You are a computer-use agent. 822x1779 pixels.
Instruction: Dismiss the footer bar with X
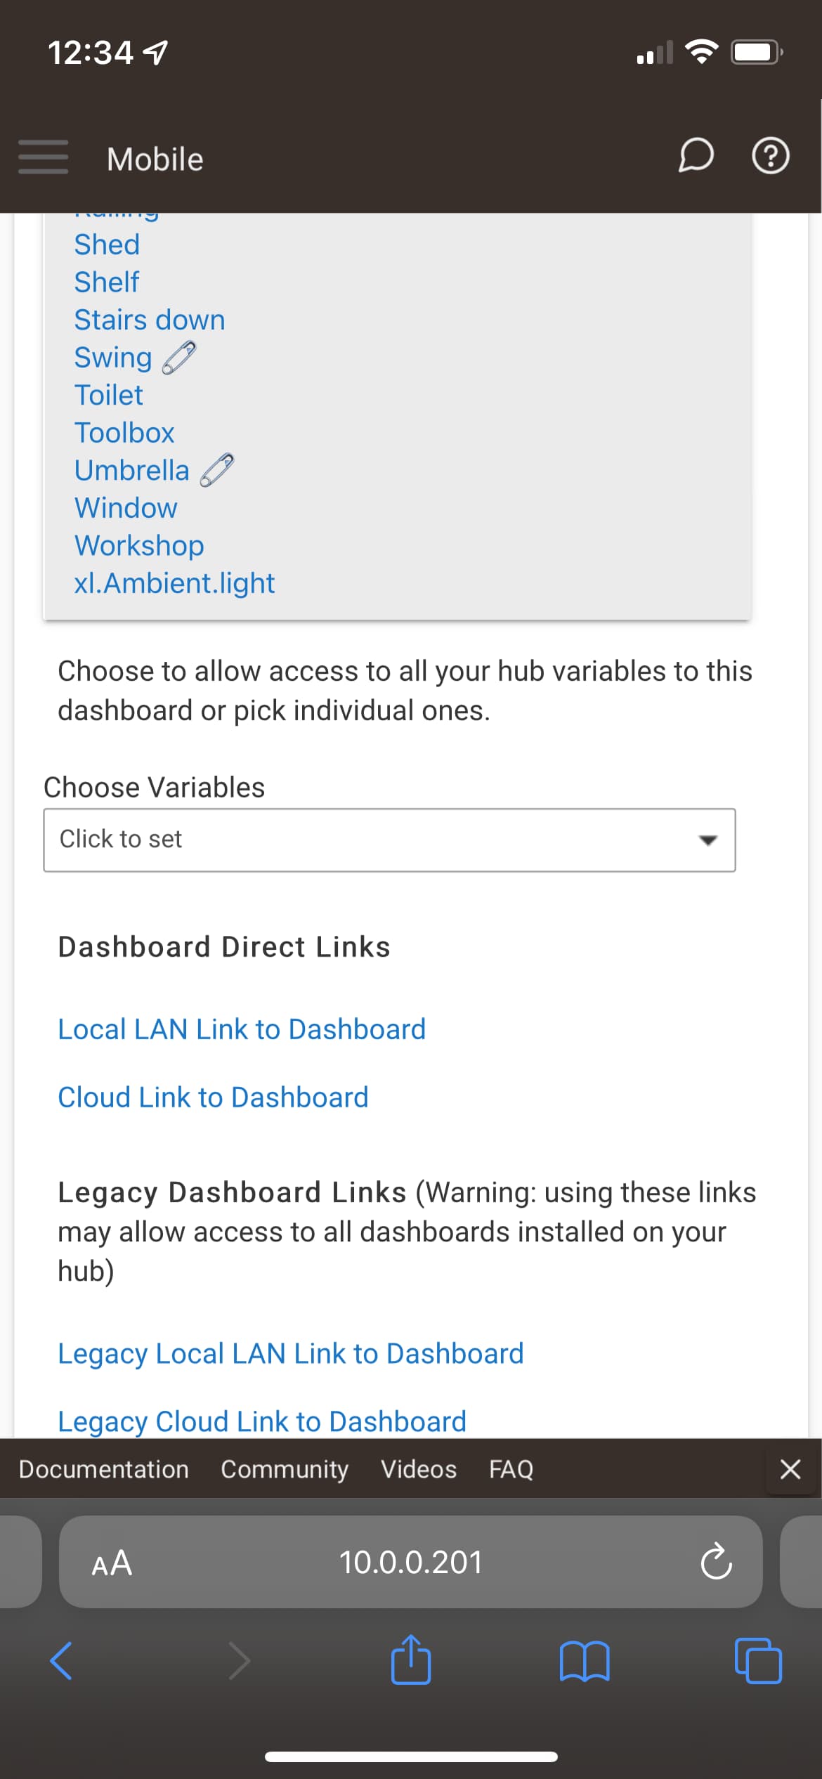tap(790, 1469)
